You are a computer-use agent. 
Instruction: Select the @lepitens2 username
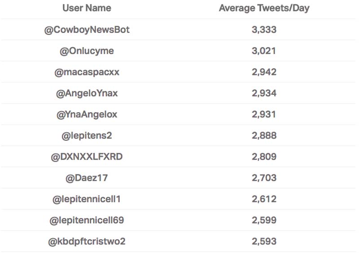(x=87, y=135)
